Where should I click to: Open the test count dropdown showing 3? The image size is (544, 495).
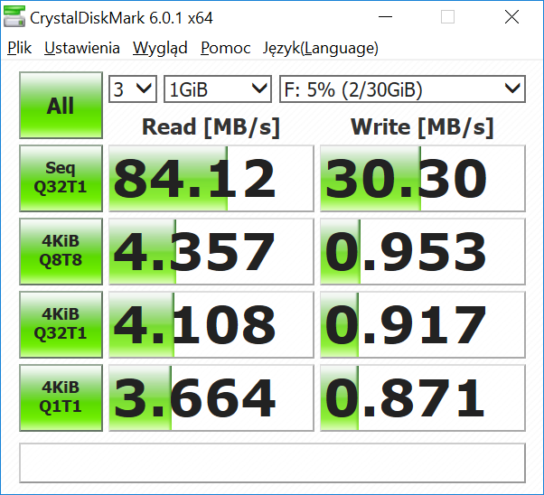point(133,89)
